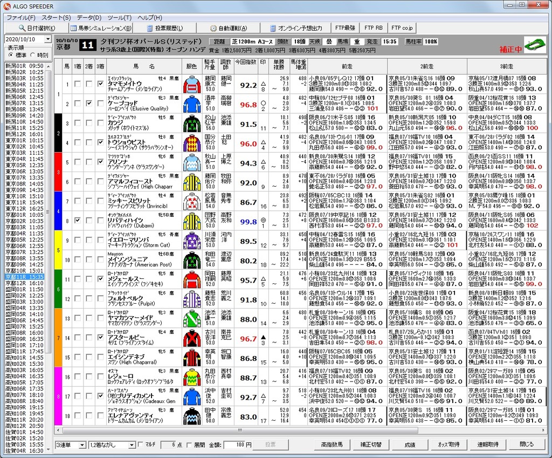
Task: Open the 1,2着ながし dropdown
Action: tap(132, 445)
